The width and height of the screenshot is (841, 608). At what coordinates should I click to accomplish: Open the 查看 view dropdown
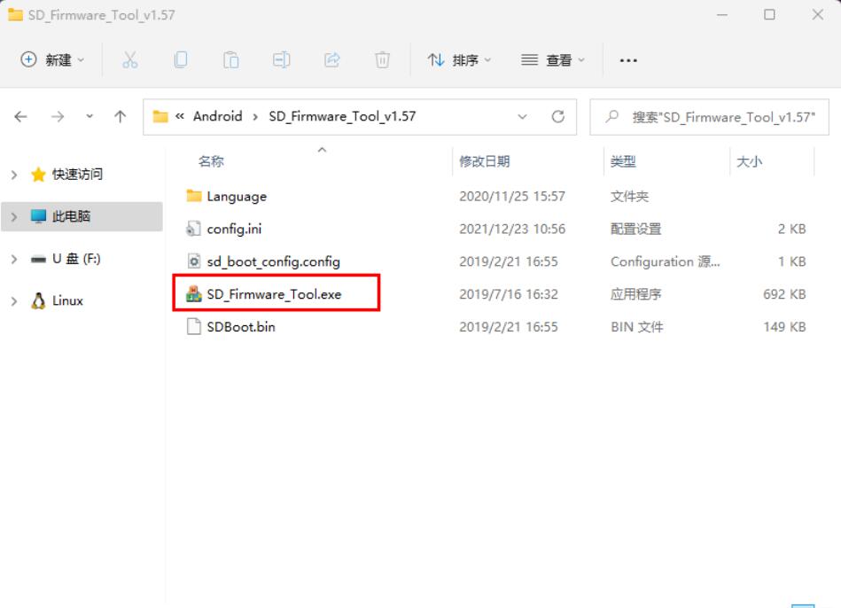coord(553,60)
